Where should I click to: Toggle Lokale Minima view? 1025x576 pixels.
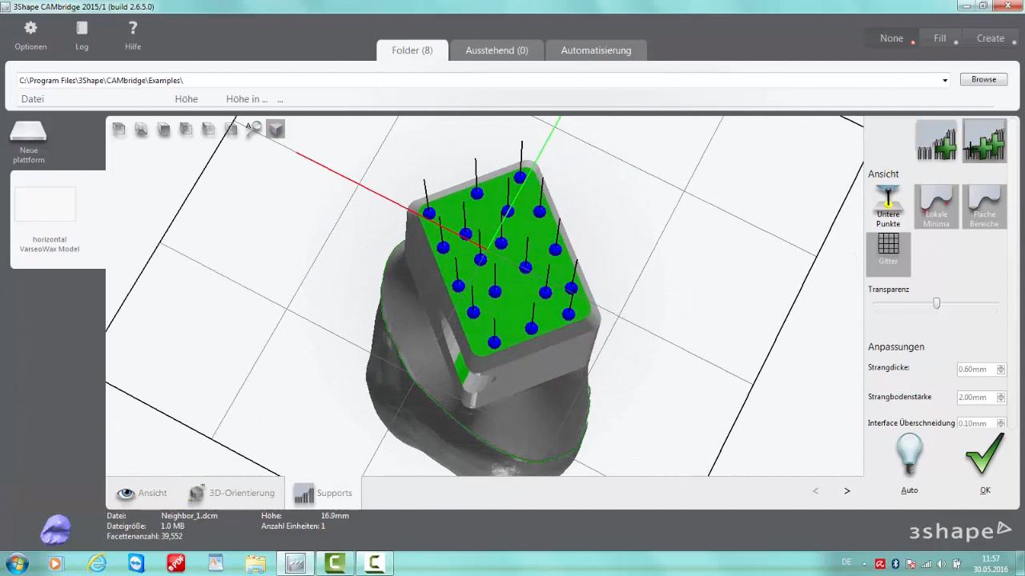pos(936,206)
